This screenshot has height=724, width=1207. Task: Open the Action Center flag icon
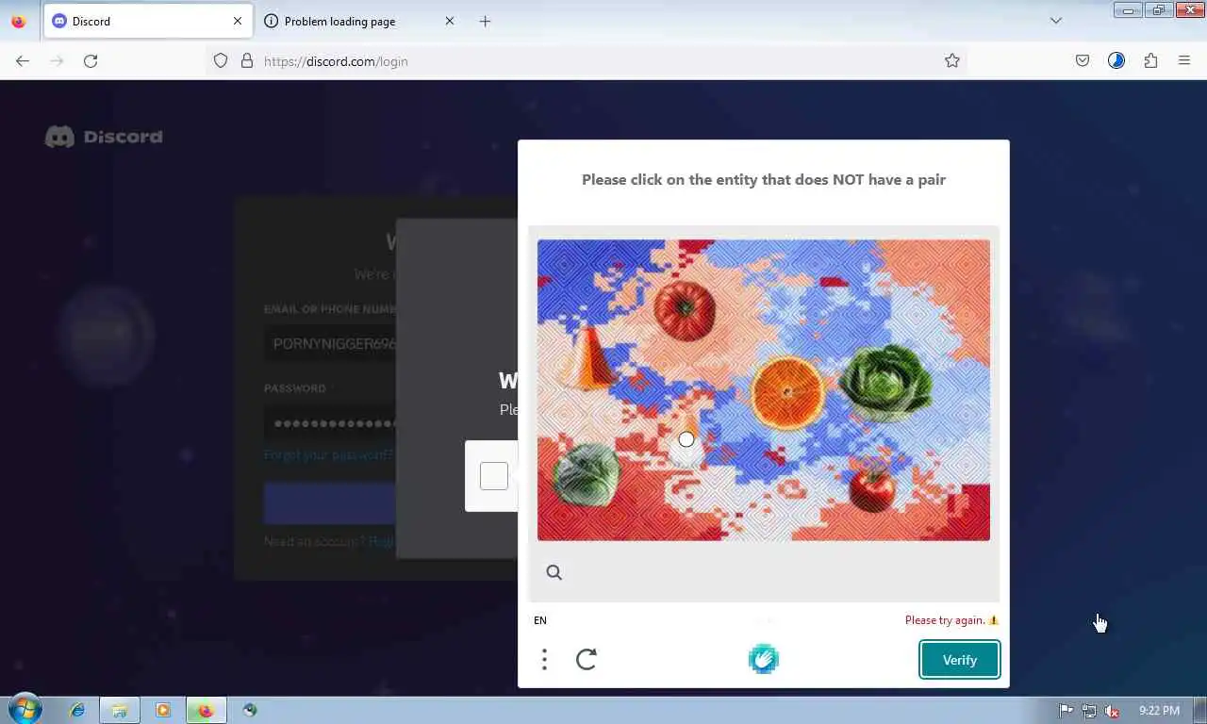[1066, 711]
